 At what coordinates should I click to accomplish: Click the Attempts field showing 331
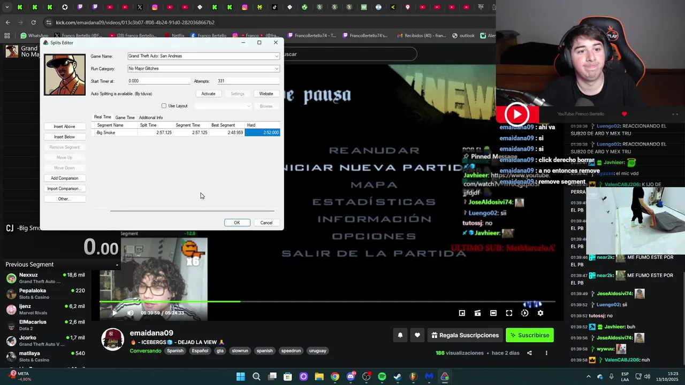[x=248, y=81]
